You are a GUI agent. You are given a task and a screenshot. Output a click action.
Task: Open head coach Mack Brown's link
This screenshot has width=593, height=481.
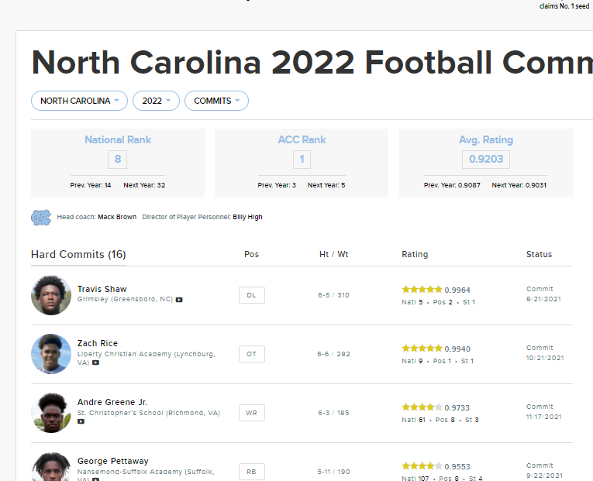(117, 217)
